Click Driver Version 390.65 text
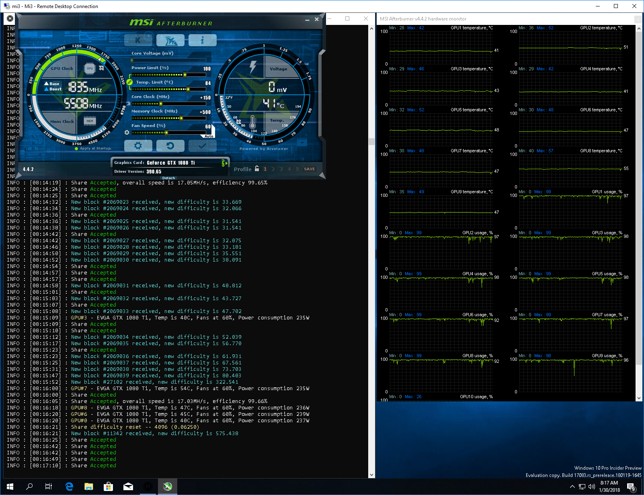This screenshot has width=644, height=495. (x=138, y=172)
